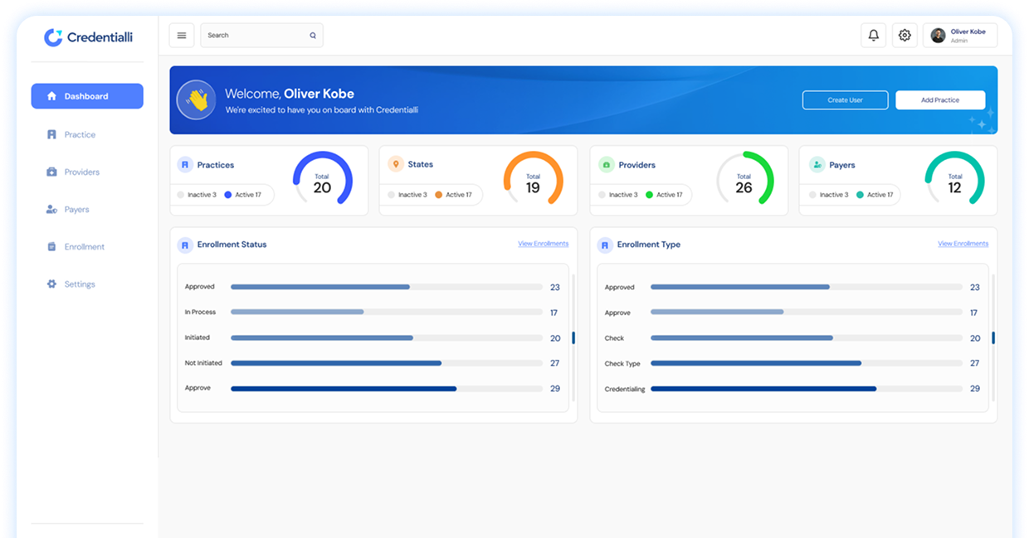1029x538 pixels.
Task: Toggle the Inactive 3 legend in Practices
Action: pos(197,195)
